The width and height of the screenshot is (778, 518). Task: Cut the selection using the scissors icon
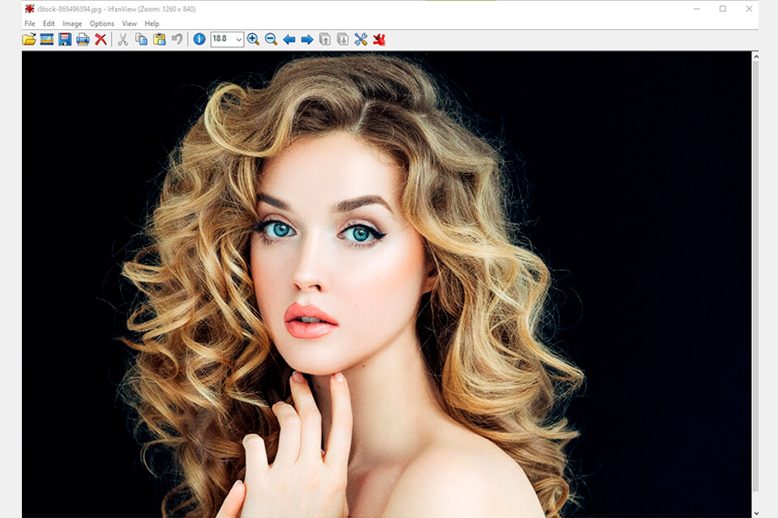pyautogui.click(x=122, y=38)
